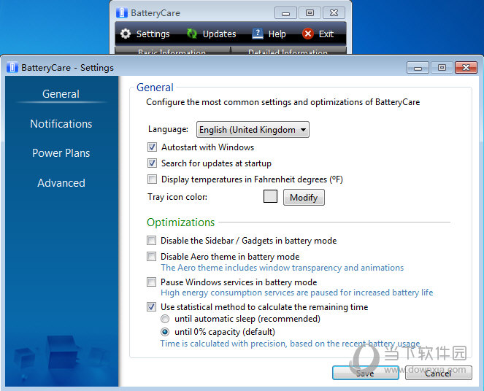Click 'Configure the most common settings' description
Image resolution: width=484 pixels, height=391 pixels.
tap(283, 102)
